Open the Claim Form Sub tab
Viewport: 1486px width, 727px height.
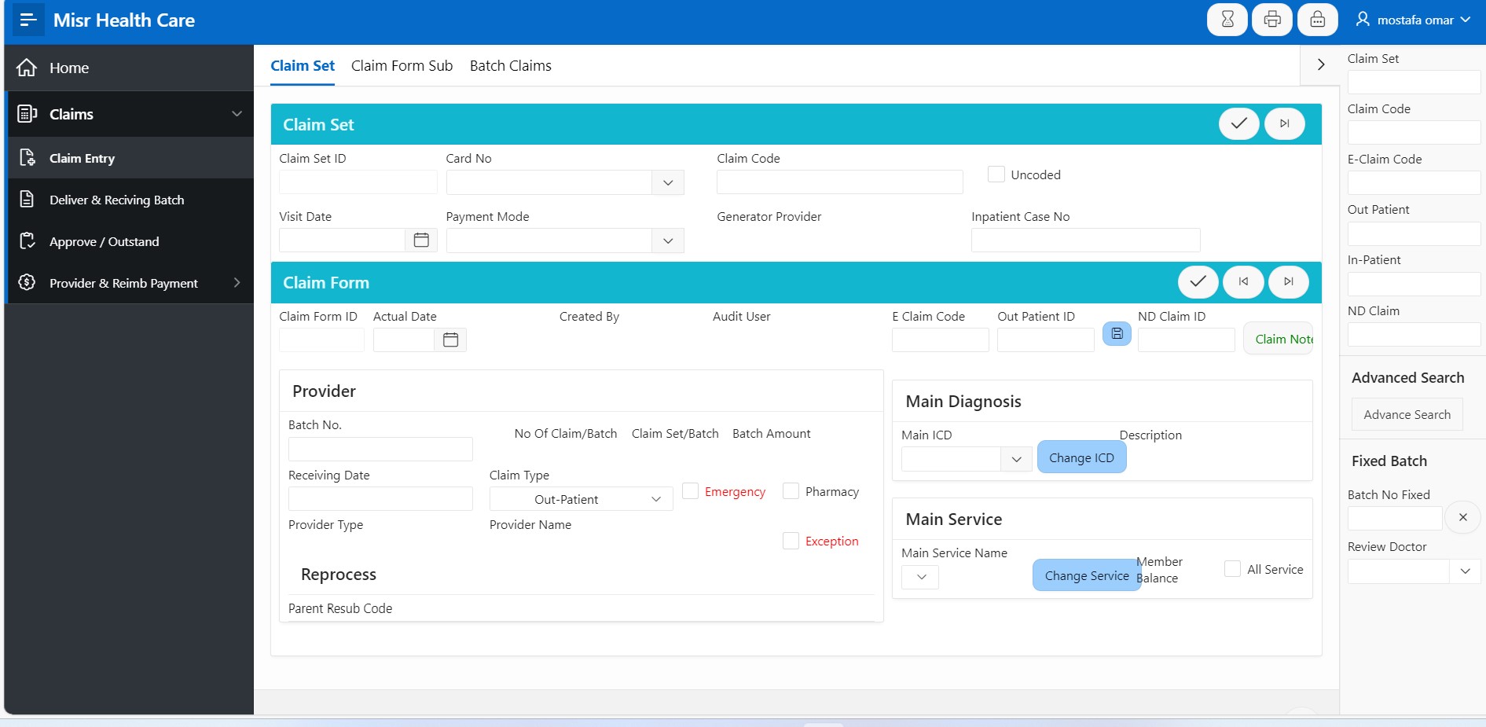pyautogui.click(x=402, y=66)
